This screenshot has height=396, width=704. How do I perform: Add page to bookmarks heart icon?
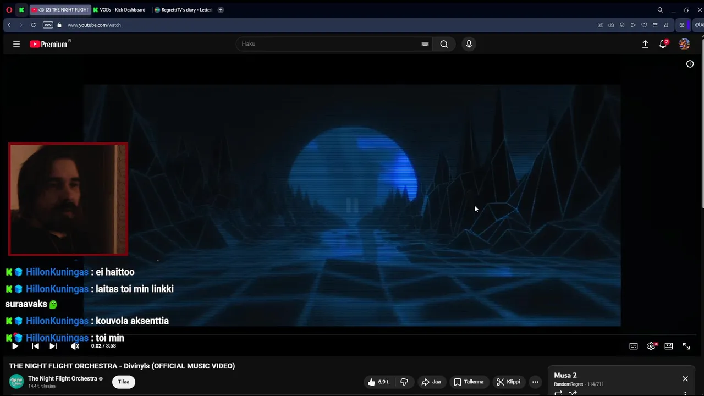tap(644, 25)
